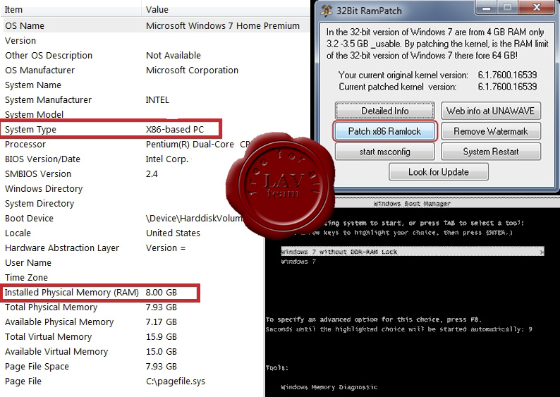Select the User Name row

coord(132,263)
